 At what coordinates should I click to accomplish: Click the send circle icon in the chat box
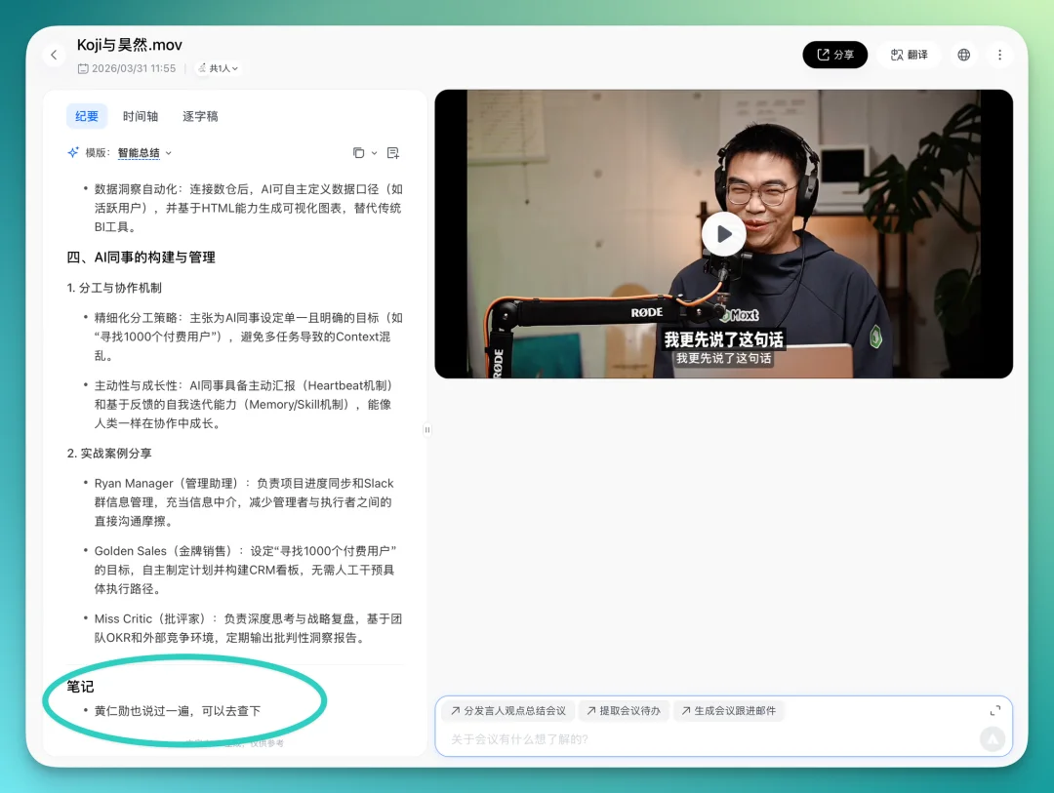(x=993, y=739)
